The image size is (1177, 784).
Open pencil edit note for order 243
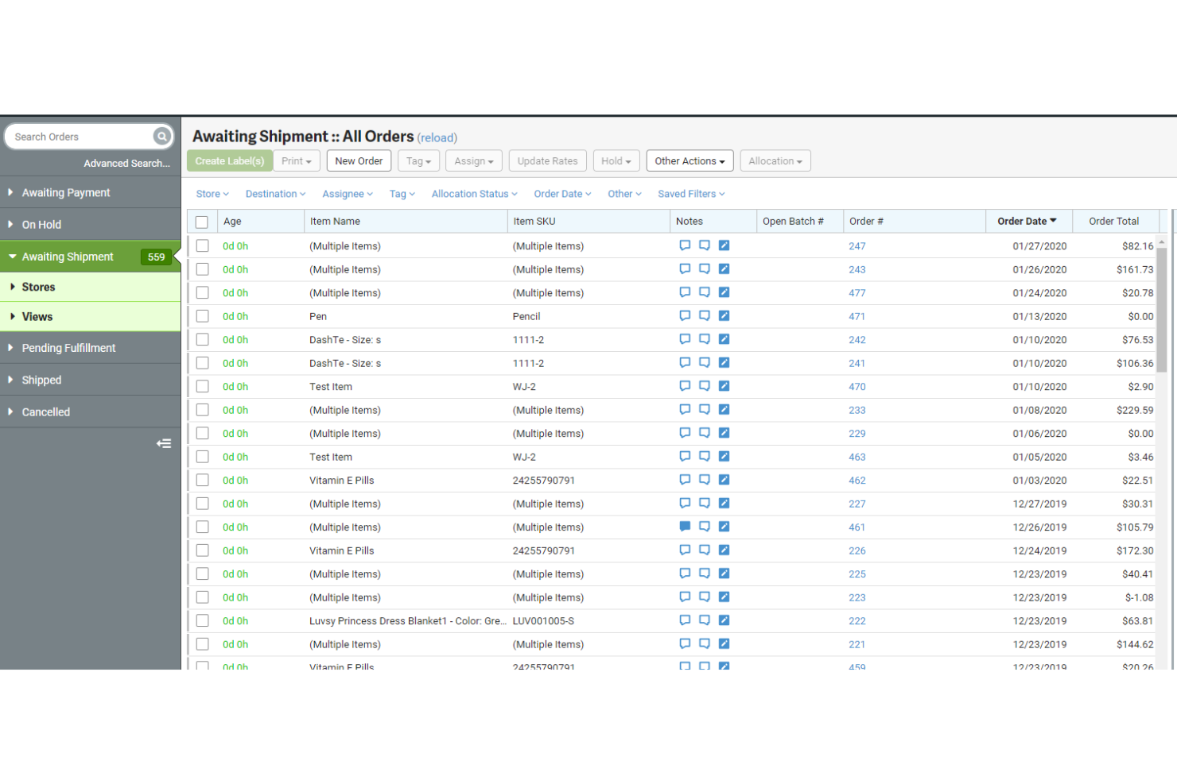(724, 269)
